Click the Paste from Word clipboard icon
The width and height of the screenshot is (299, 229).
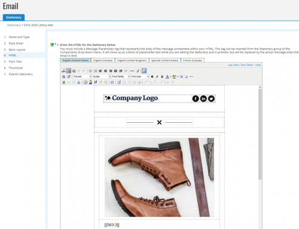click(74, 71)
